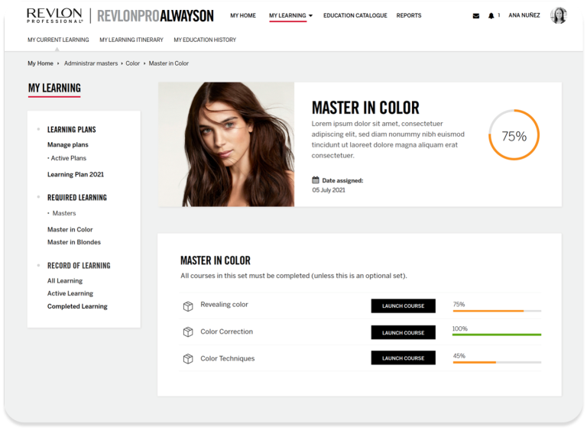This screenshot has height=430, width=587.
Task: Go to My Home menu
Action: coord(243,15)
